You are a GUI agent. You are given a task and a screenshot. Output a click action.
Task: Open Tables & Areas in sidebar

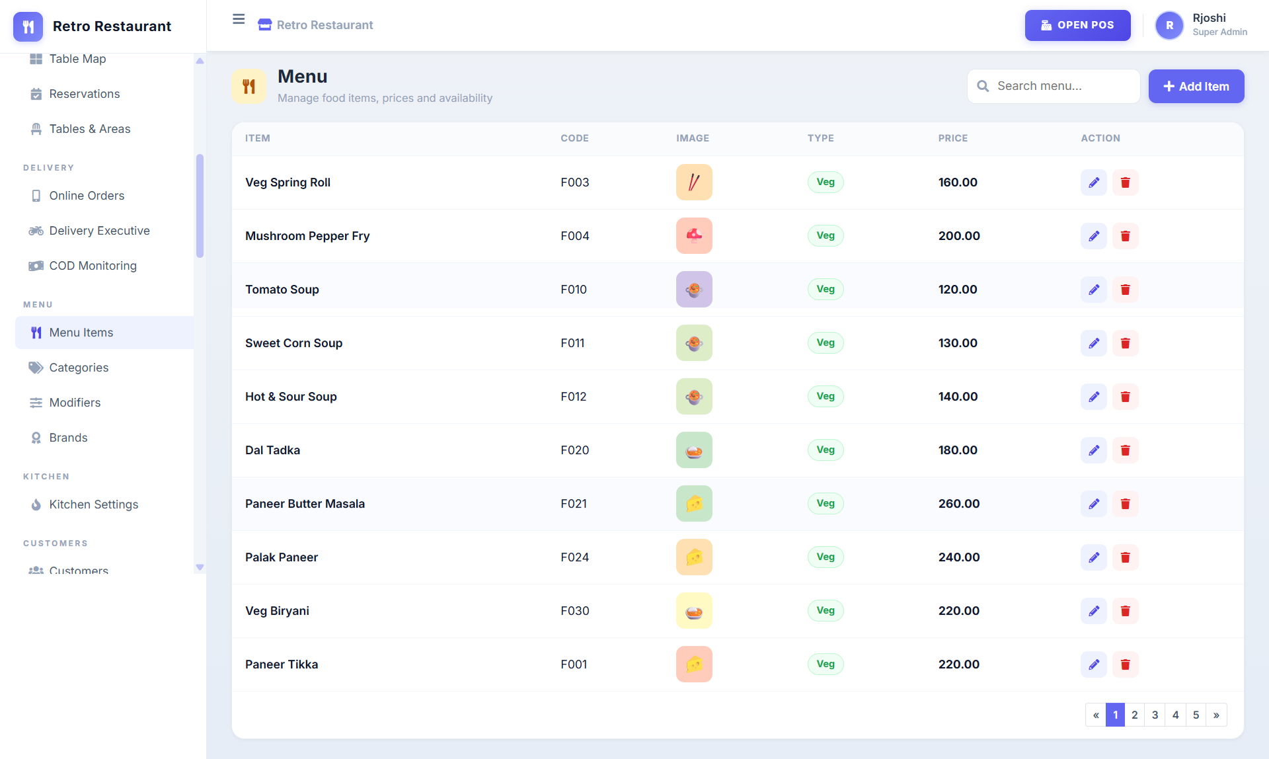pos(104,129)
